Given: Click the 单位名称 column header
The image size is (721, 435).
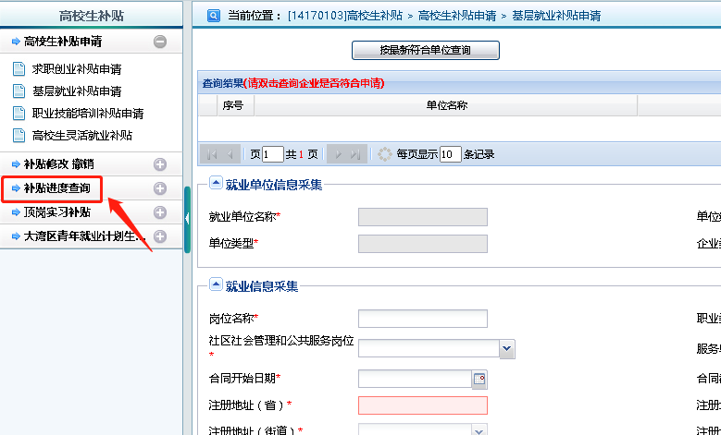Looking at the screenshot, I should pyautogui.click(x=445, y=105).
